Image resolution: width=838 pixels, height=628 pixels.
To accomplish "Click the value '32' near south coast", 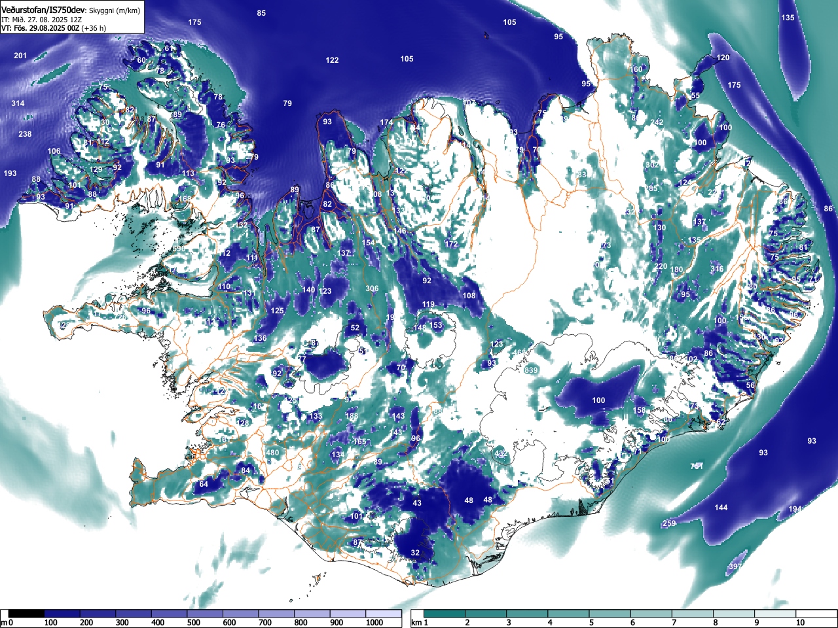I will 415,553.
